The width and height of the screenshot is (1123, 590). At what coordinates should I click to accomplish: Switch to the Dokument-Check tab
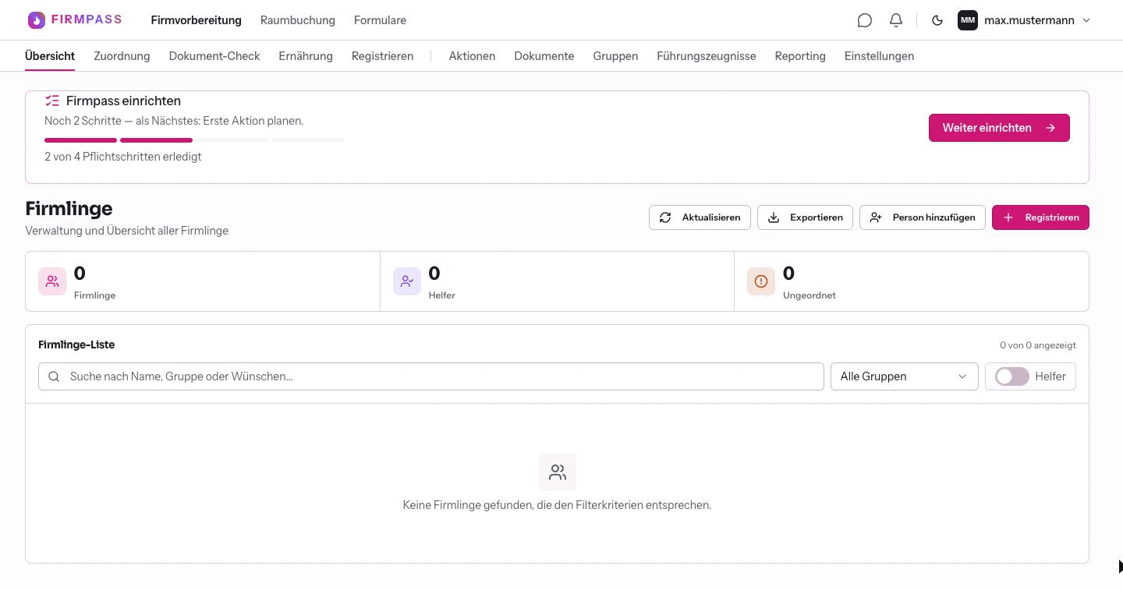click(x=214, y=56)
